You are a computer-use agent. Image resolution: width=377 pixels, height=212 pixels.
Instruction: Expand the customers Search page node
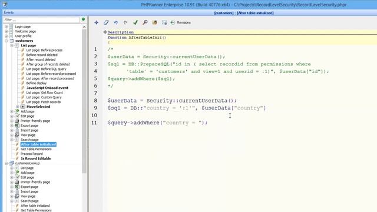coord(12,140)
